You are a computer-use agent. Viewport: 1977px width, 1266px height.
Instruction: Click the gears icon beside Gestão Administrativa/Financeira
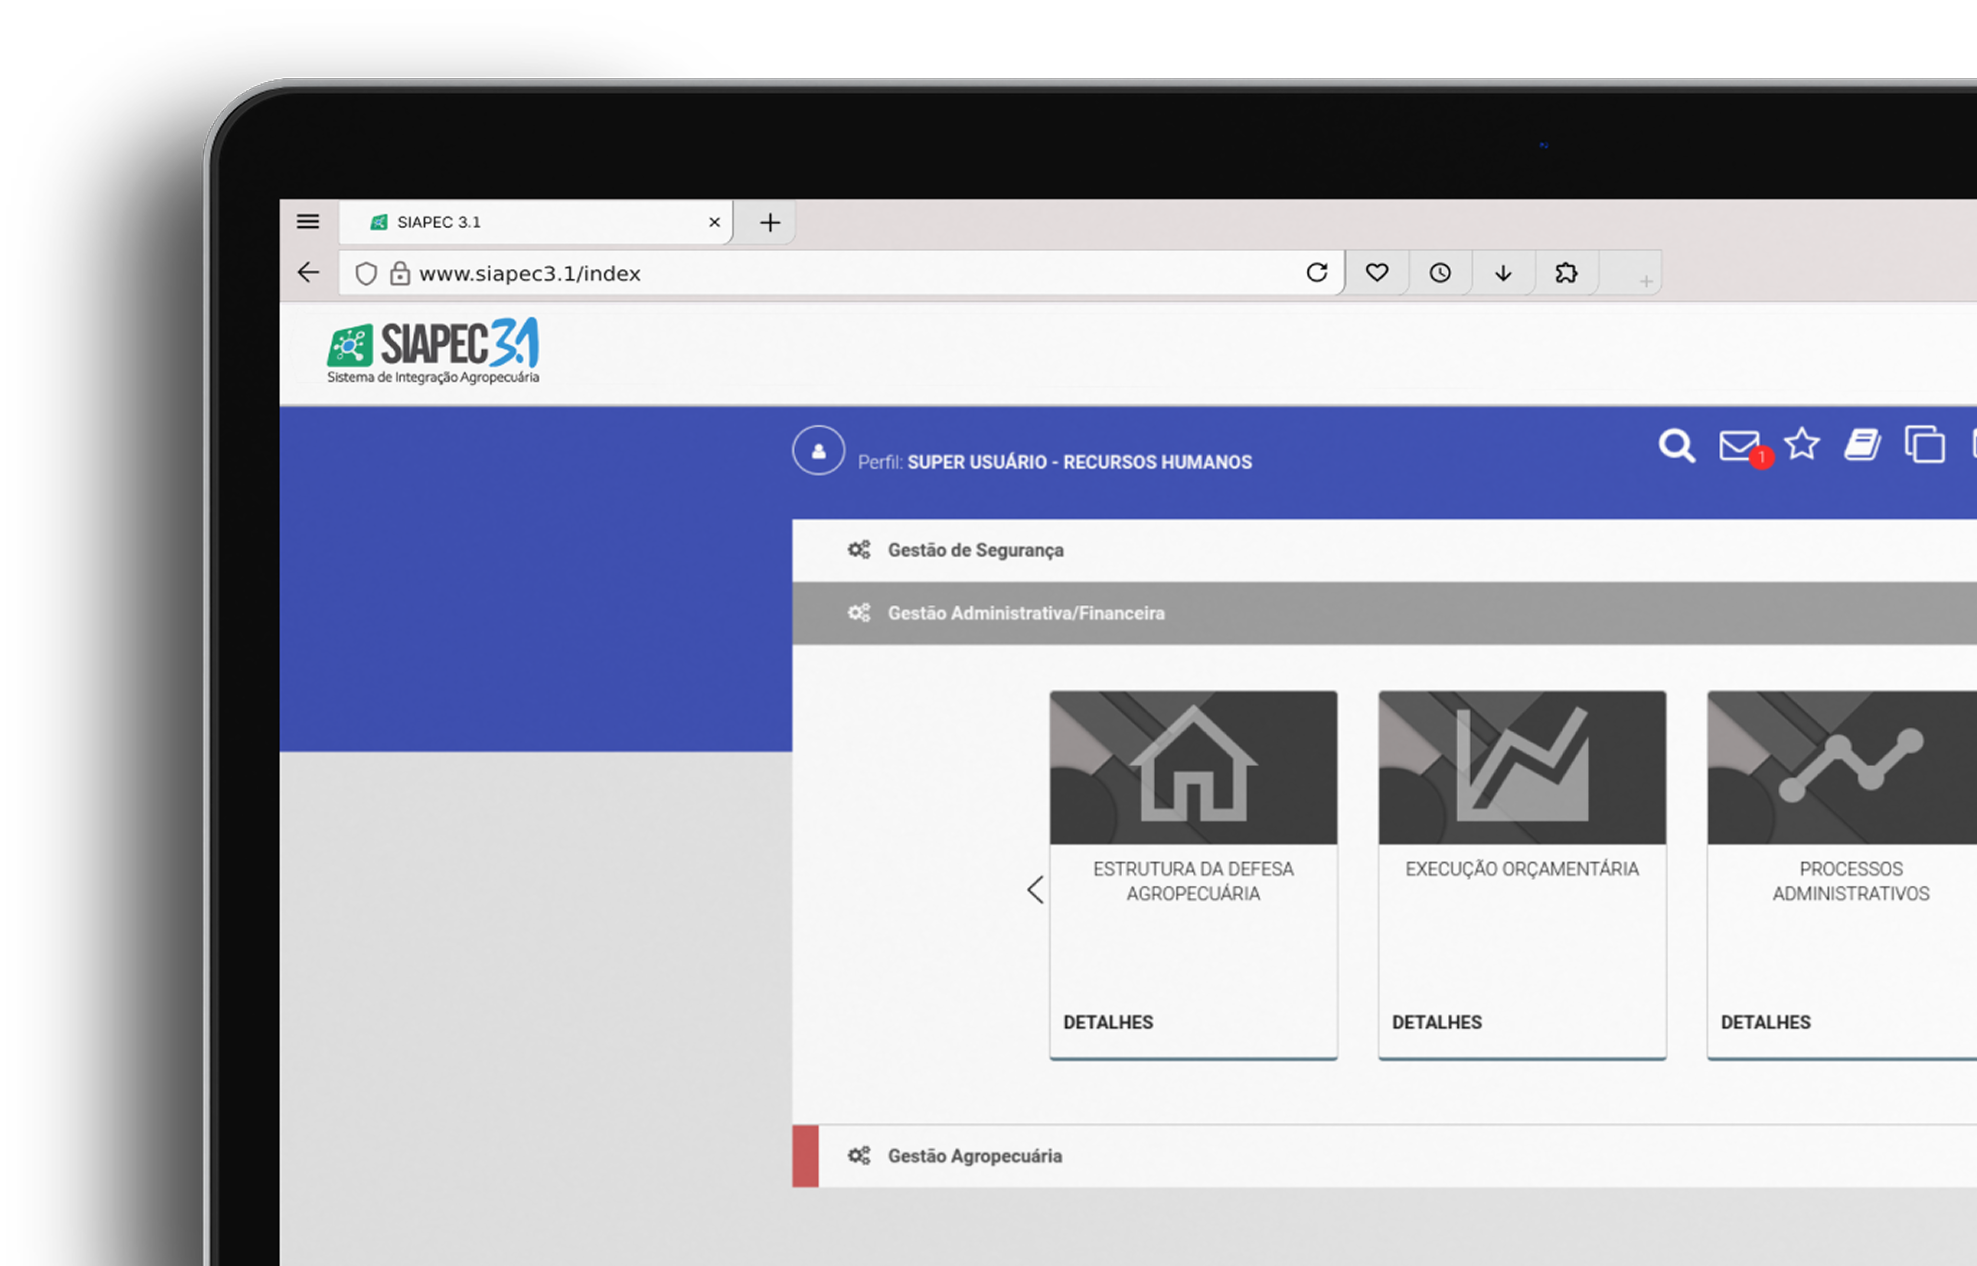(858, 613)
